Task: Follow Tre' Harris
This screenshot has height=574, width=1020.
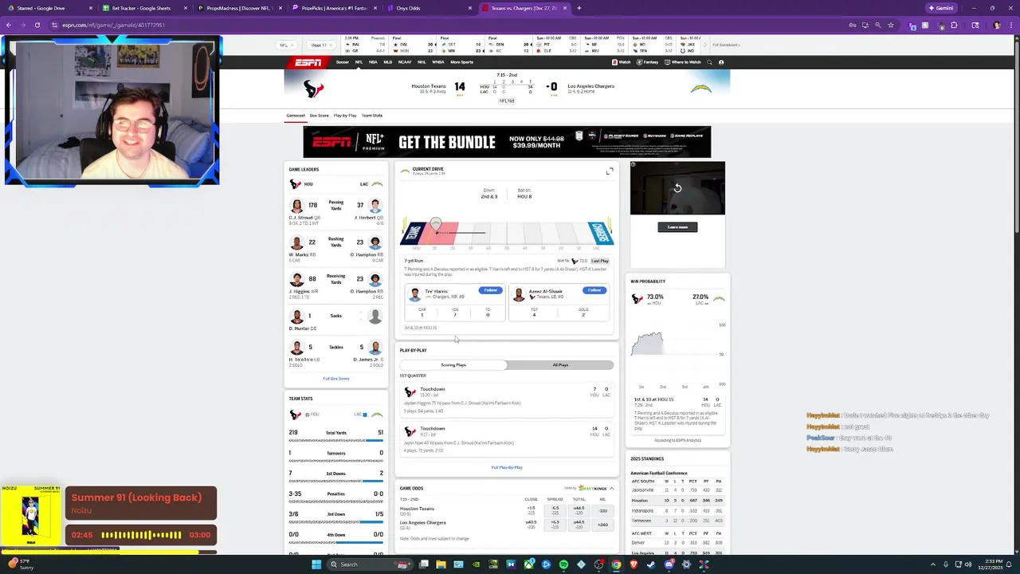Action: [490, 290]
